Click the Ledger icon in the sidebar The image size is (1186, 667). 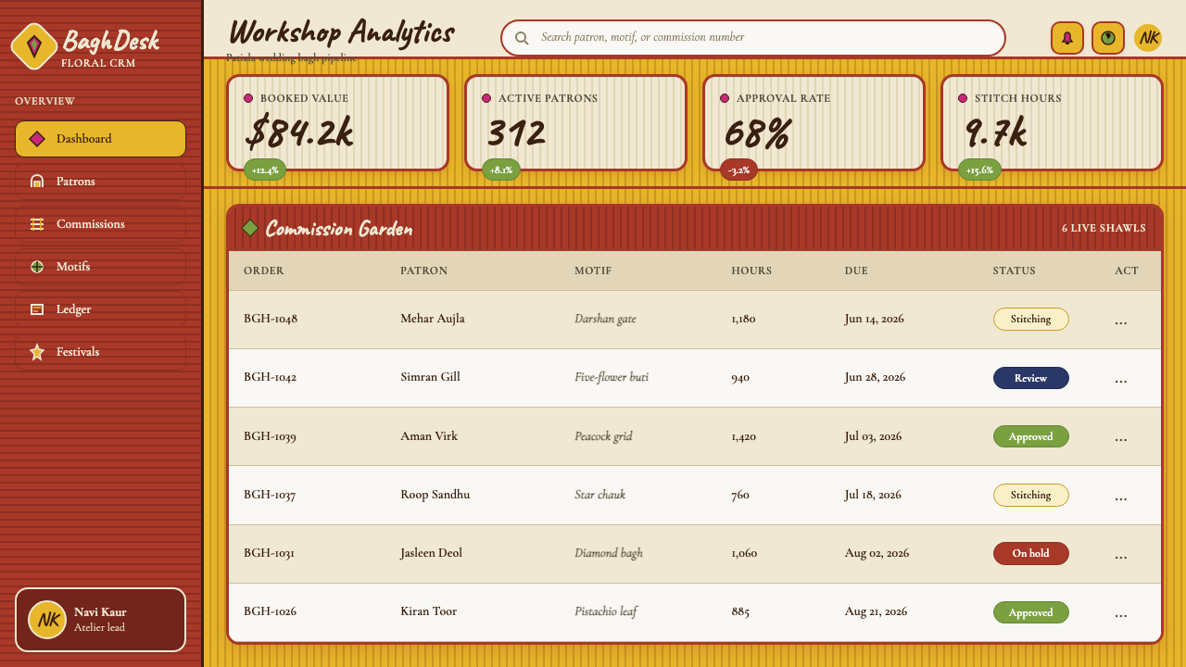coord(37,309)
